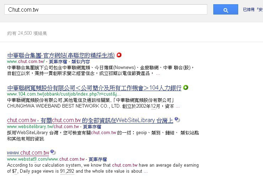This screenshot has height=178, width=263.
Task: Click green URL www.chut.com.tw/
Action: pos(26,62)
